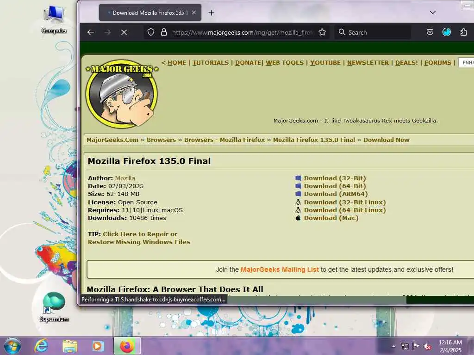Open FORUMS in site navigation

[x=438, y=62]
